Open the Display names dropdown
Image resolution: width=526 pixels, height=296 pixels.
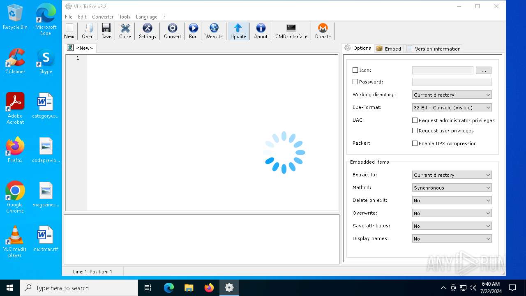click(x=452, y=238)
